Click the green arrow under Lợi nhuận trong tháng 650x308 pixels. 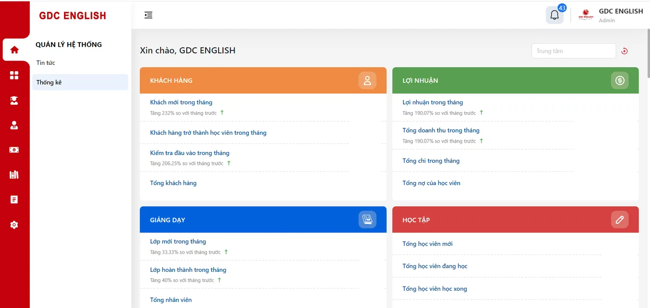(481, 113)
